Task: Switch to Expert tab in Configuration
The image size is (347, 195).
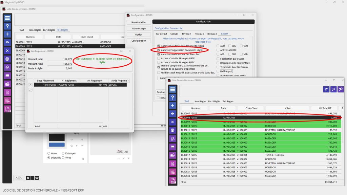Action: tap(225, 34)
